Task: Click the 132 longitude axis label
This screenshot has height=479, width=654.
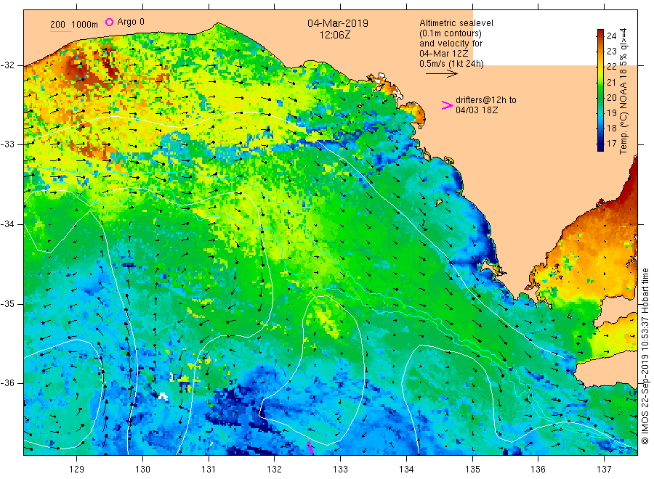Action: [275, 470]
